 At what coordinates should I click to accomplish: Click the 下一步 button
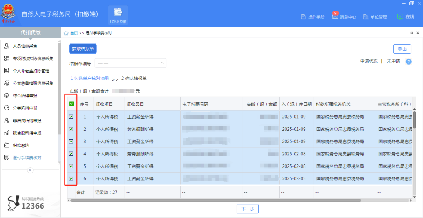point(248,209)
